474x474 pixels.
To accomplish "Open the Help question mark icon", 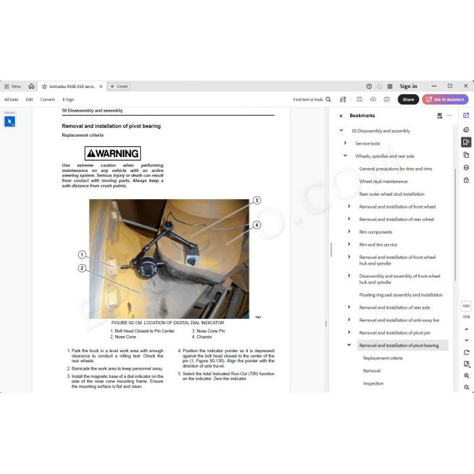I will 369,87.
